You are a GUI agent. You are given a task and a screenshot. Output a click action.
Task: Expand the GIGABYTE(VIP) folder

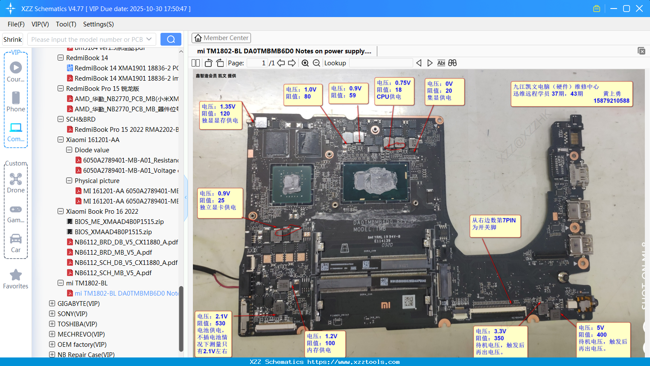coord(52,303)
